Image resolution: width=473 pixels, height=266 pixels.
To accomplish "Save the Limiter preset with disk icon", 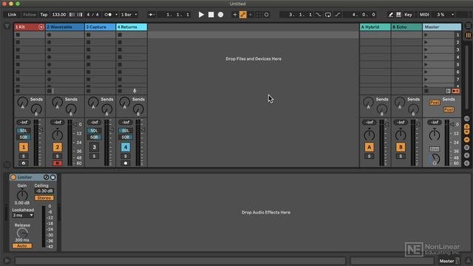I will pos(52,177).
